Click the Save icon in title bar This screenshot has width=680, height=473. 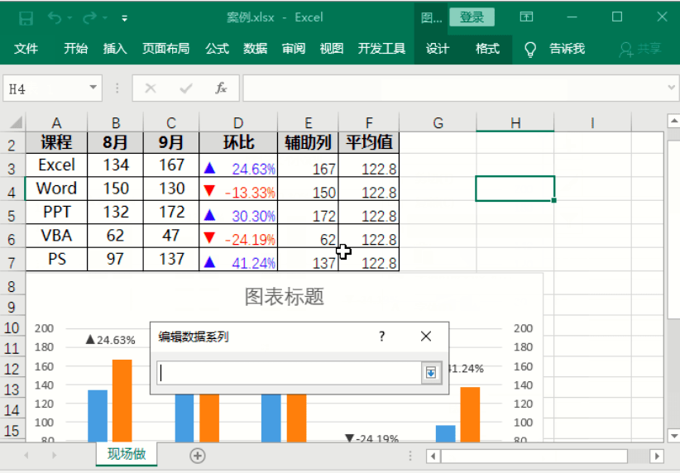(x=26, y=17)
